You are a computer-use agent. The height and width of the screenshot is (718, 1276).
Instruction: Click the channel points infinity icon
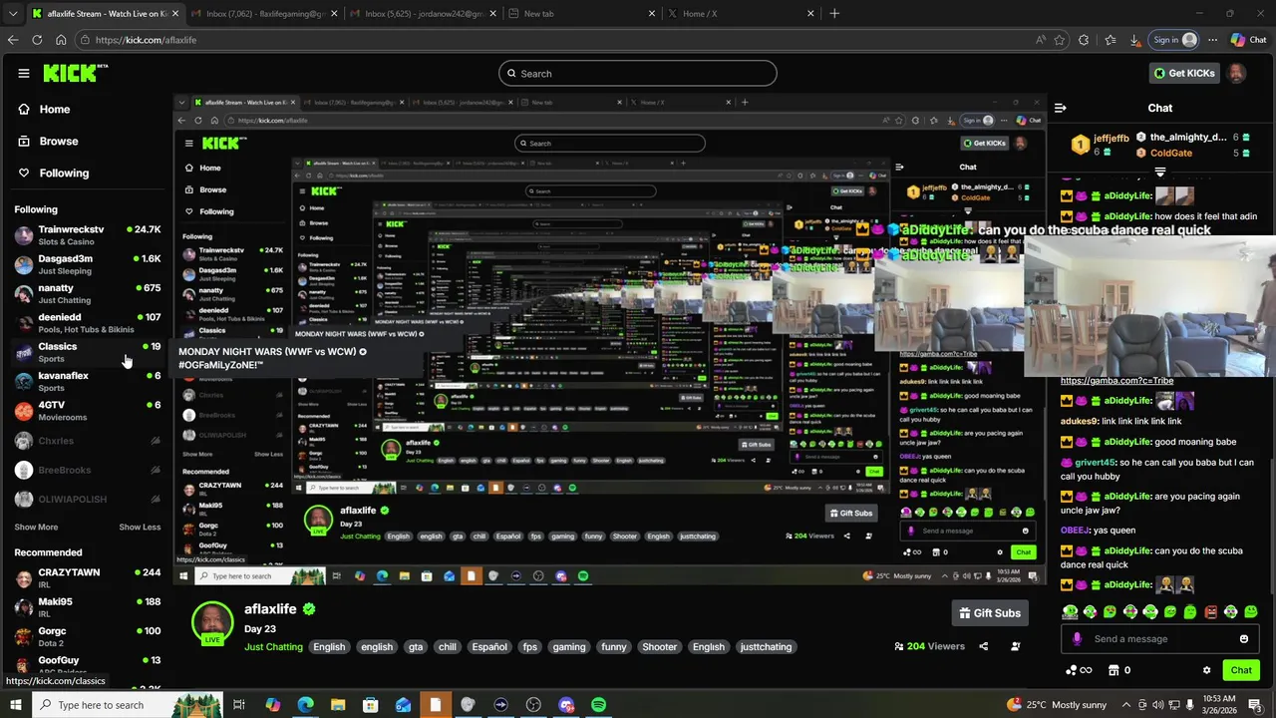pos(1078,670)
